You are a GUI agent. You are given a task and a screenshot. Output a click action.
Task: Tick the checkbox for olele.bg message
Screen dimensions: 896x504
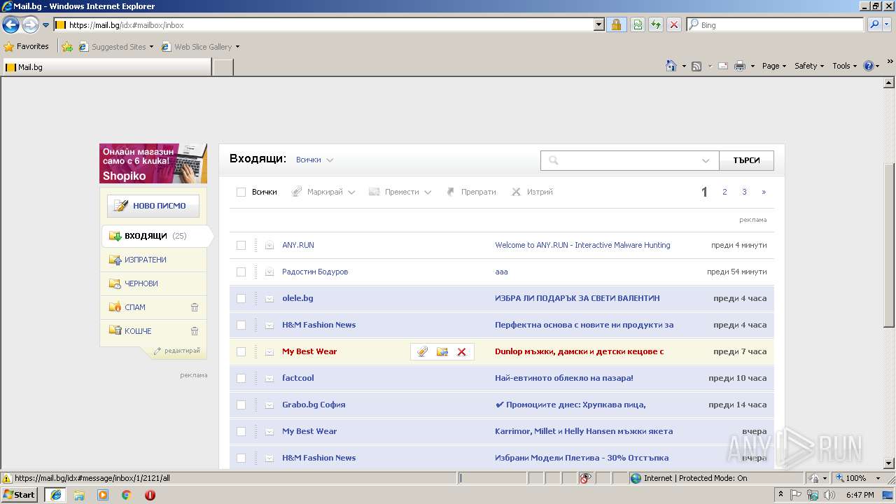[x=241, y=298]
